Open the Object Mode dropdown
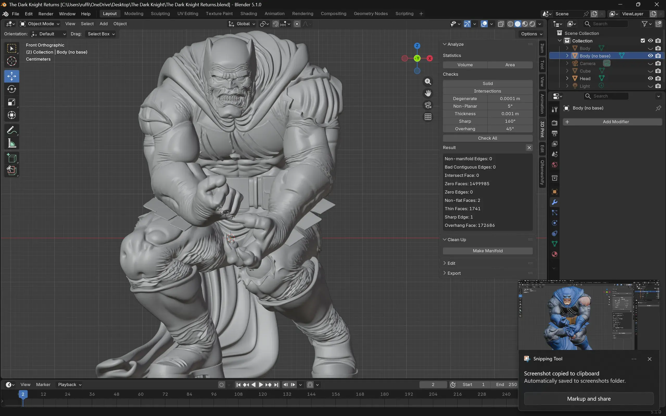 coord(40,24)
